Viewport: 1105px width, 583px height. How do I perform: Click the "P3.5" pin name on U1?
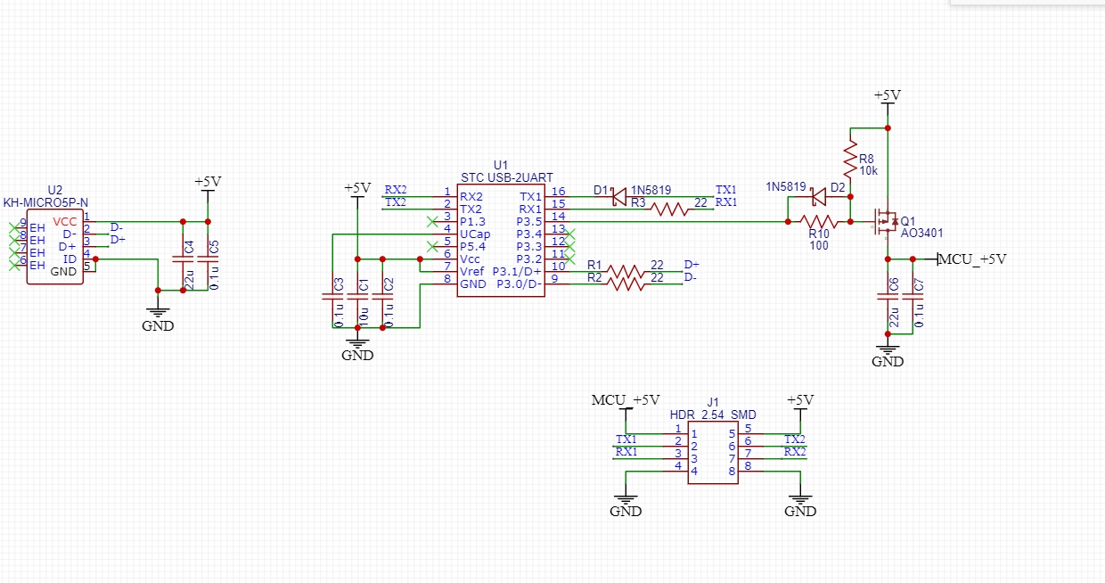pos(528,221)
